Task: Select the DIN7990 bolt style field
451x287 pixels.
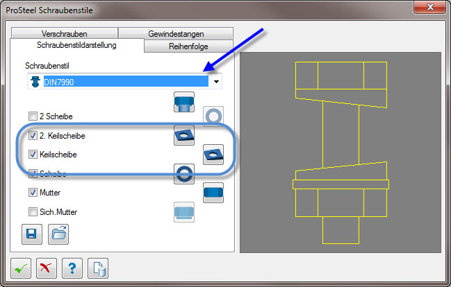Action: pyautogui.click(x=124, y=82)
